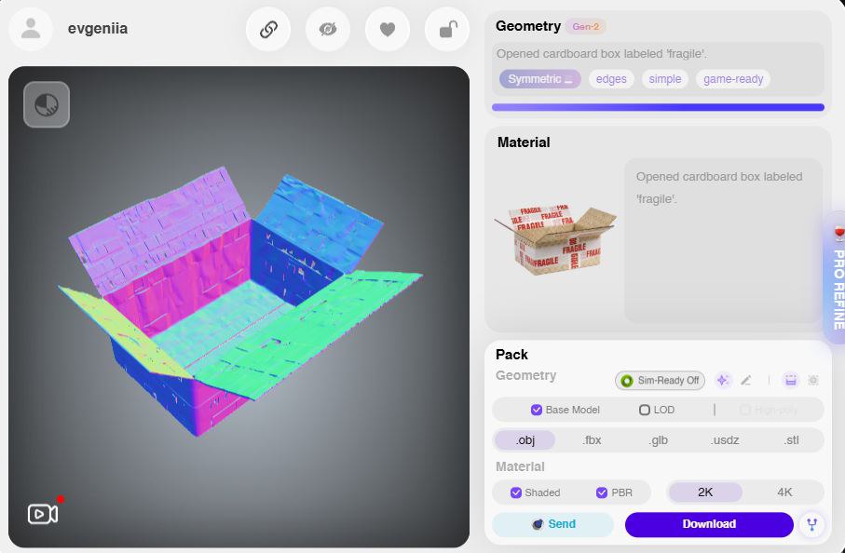Choose the .stl format
845x553 pixels.
point(791,440)
